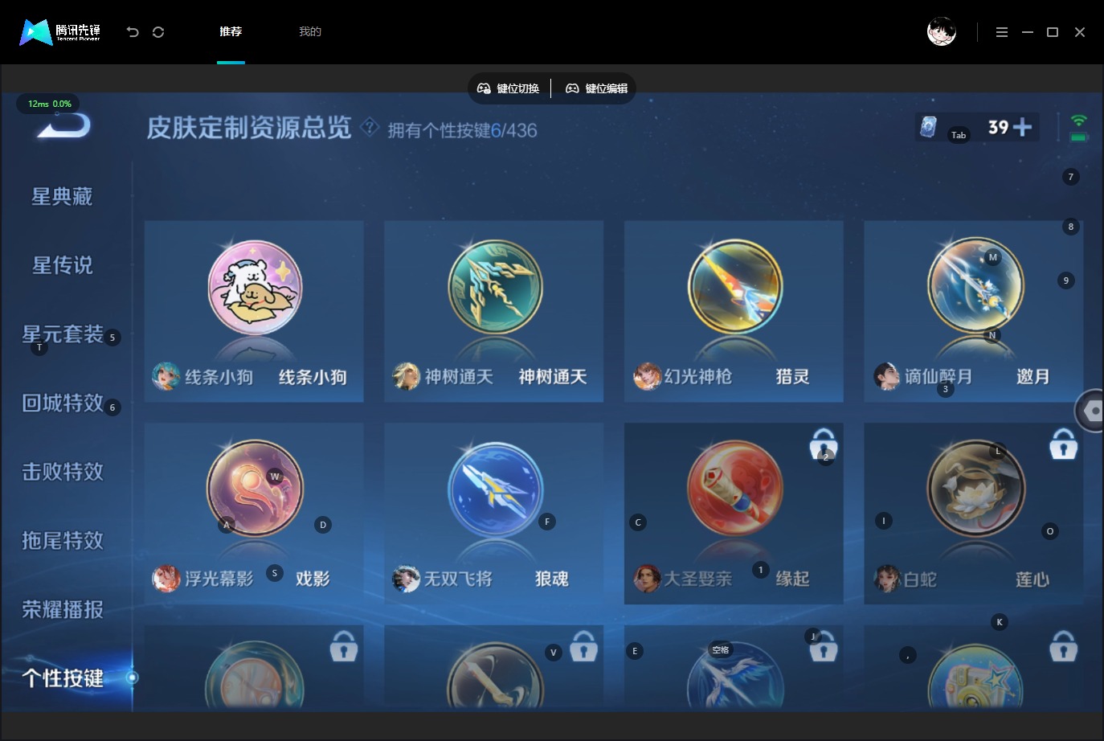
Task: Click the green Wi-Fi signal indicator
Action: pos(1079,121)
